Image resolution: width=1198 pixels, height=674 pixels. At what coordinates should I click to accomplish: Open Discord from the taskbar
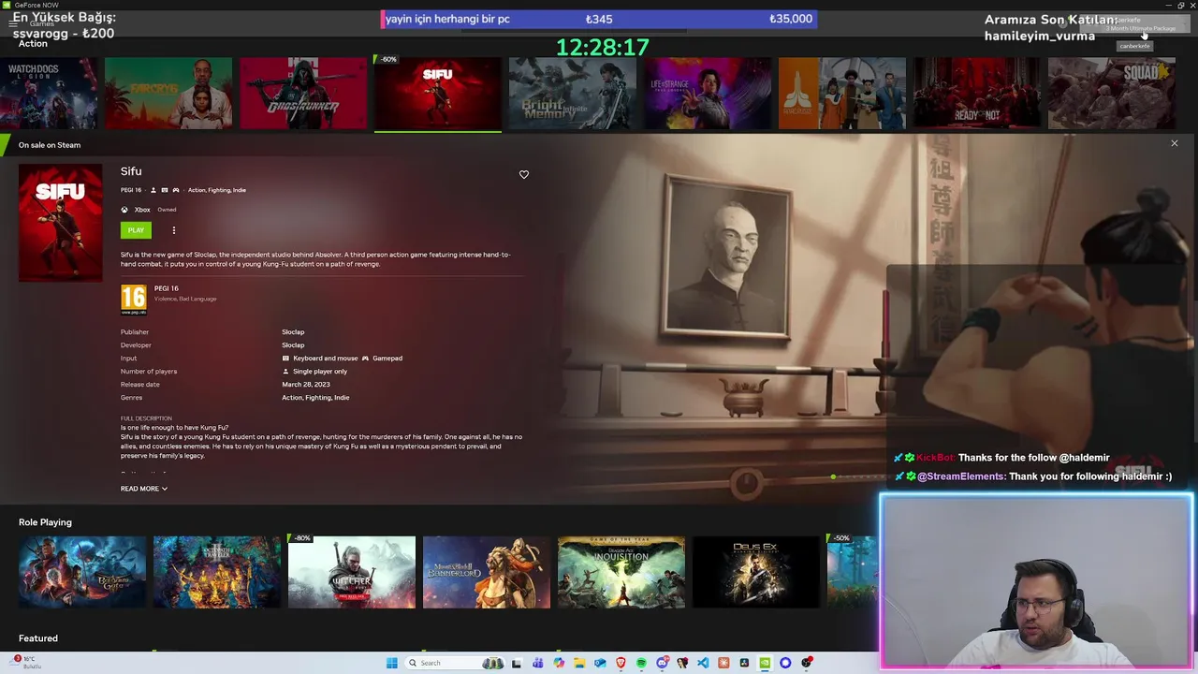(x=663, y=663)
